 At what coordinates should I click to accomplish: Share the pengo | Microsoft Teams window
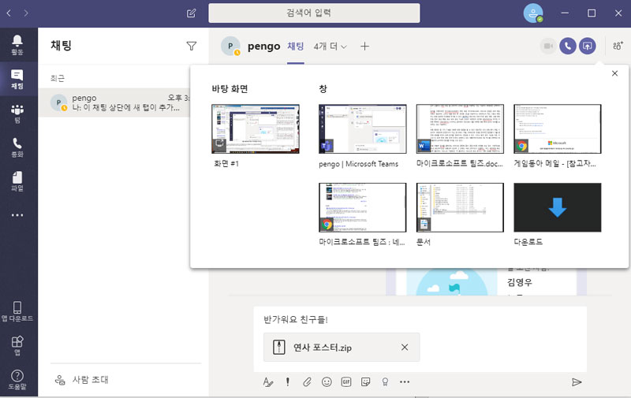(x=363, y=129)
